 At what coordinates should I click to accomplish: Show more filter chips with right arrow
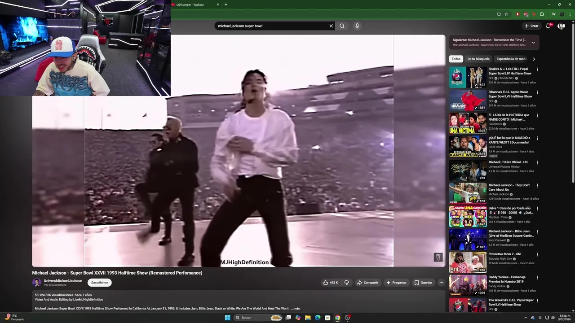[x=534, y=59]
